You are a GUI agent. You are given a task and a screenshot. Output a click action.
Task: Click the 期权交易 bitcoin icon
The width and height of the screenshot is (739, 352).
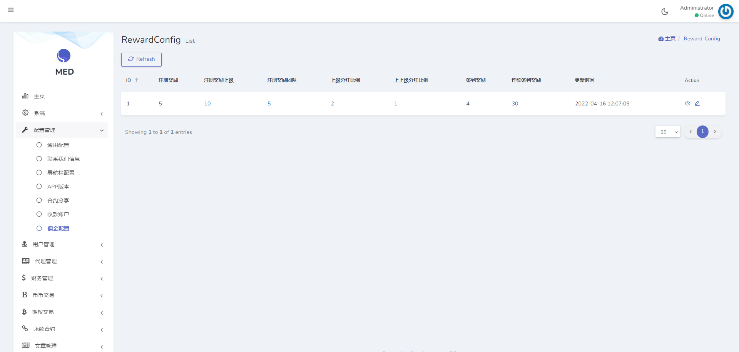click(x=24, y=312)
